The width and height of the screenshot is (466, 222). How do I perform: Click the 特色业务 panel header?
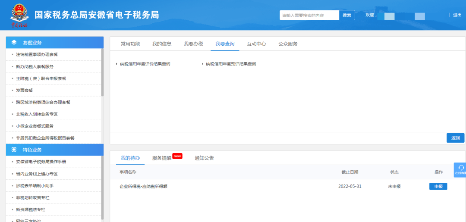(x=55, y=150)
